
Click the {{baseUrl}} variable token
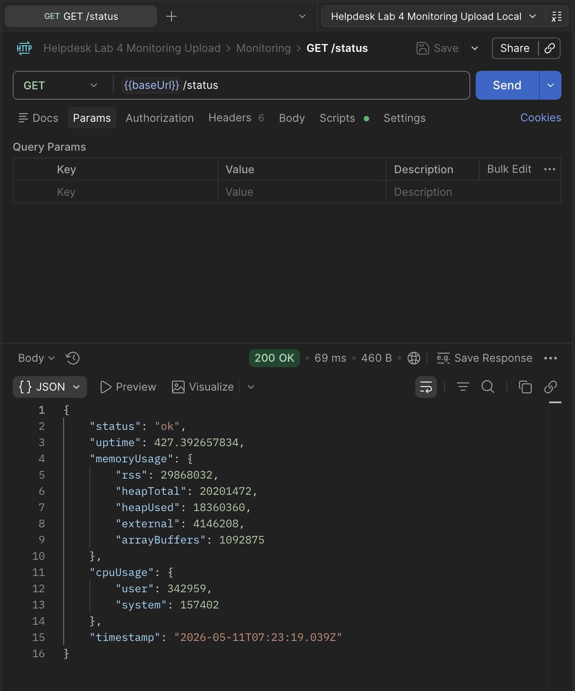(x=152, y=85)
